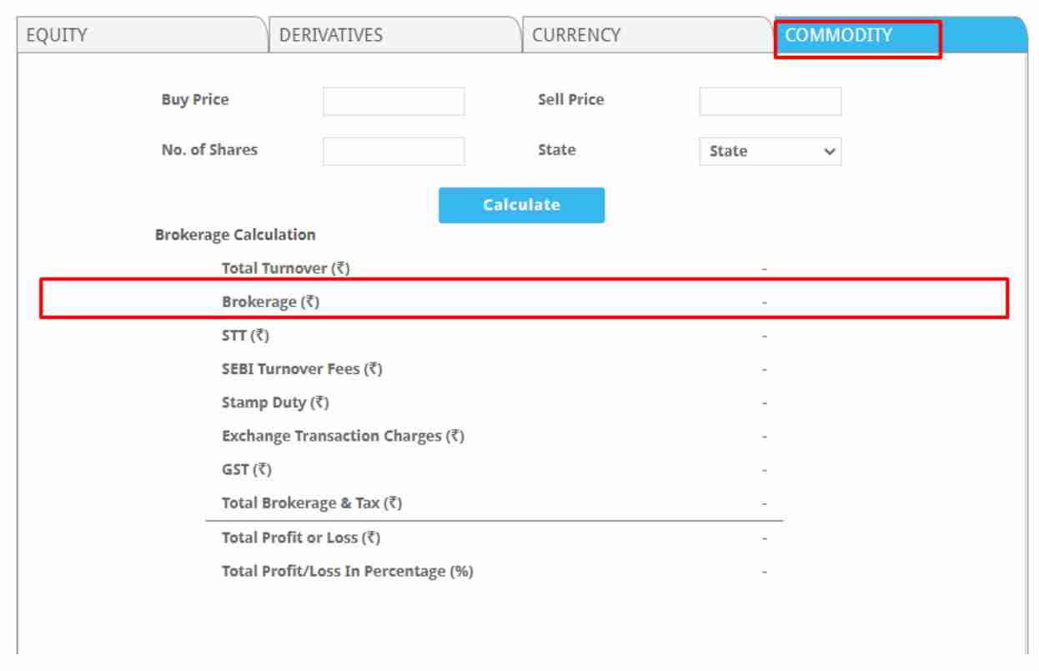Click the STT (₹) label
The width and height of the screenshot is (1039, 671).
pos(245,335)
